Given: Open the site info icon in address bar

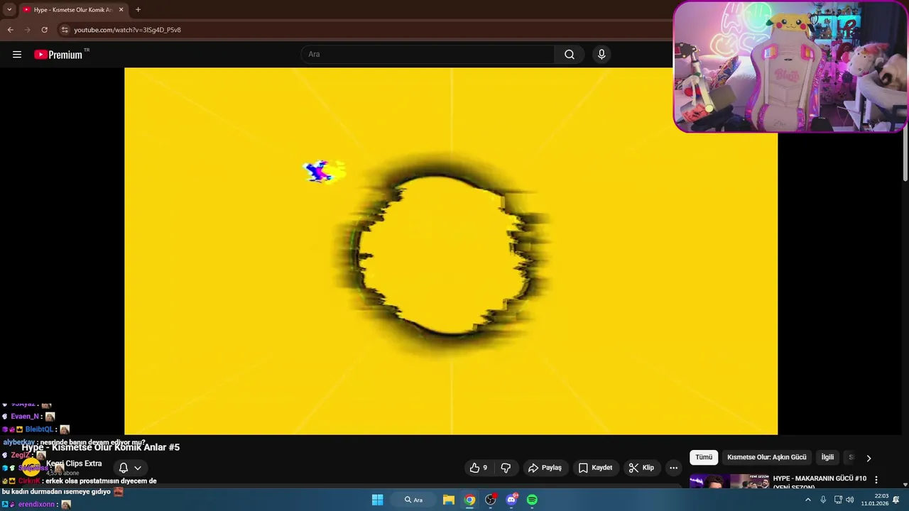Looking at the screenshot, I should pos(65,30).
